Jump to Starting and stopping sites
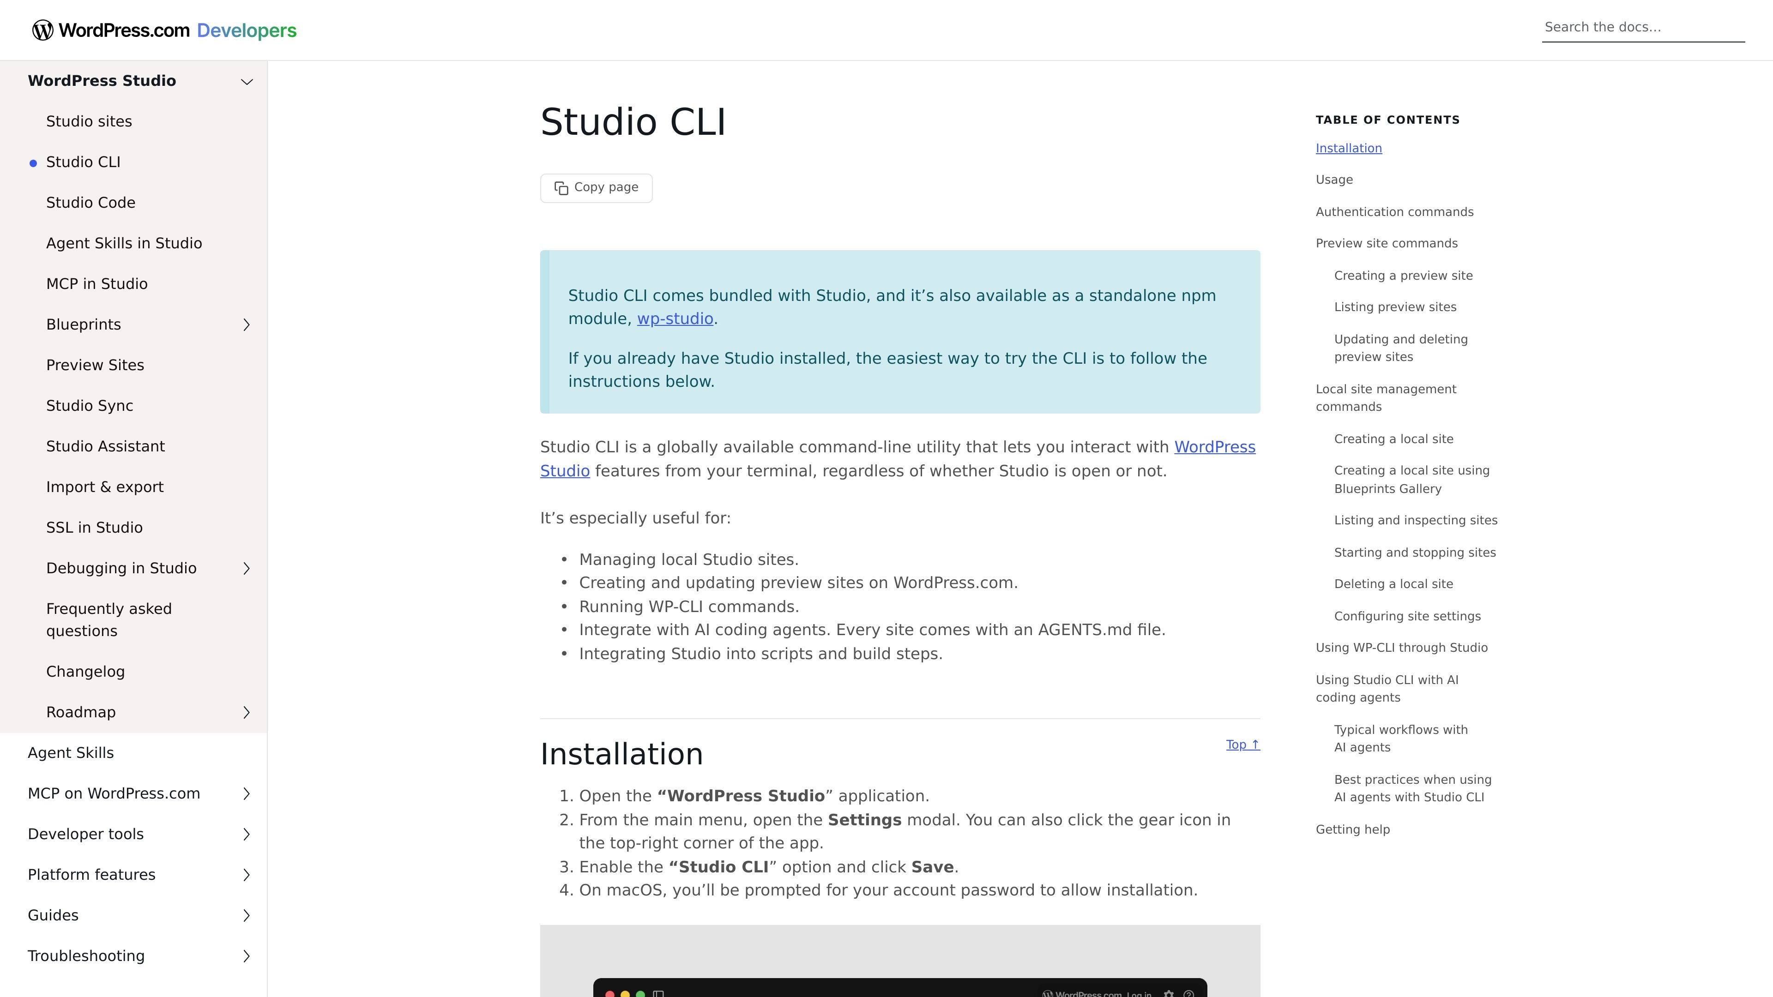Screen dimensions: 1773x997 [1414, 553]
